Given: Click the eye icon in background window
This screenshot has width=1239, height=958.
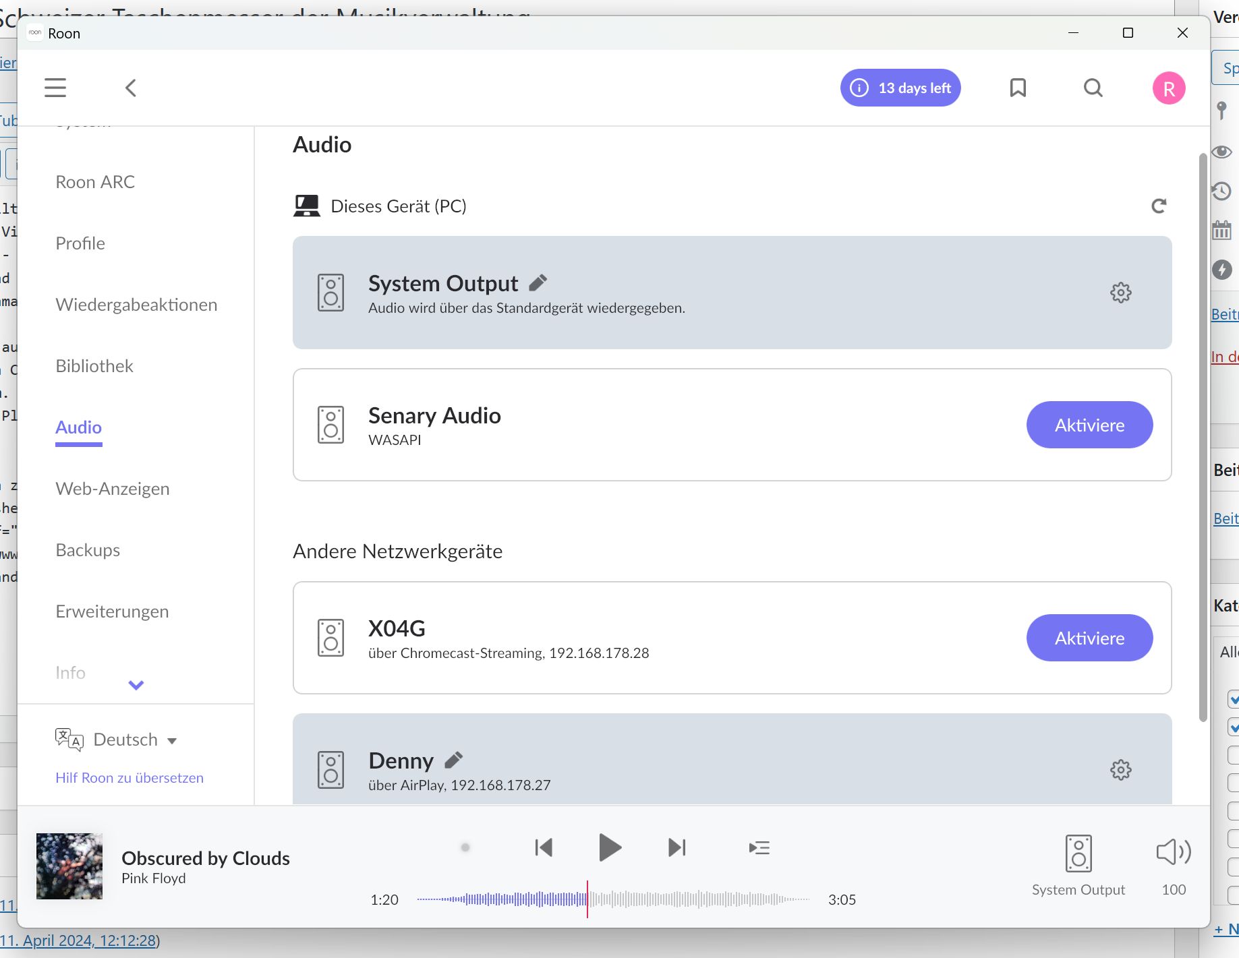Looking at the screenshot, I should 1221,152.
